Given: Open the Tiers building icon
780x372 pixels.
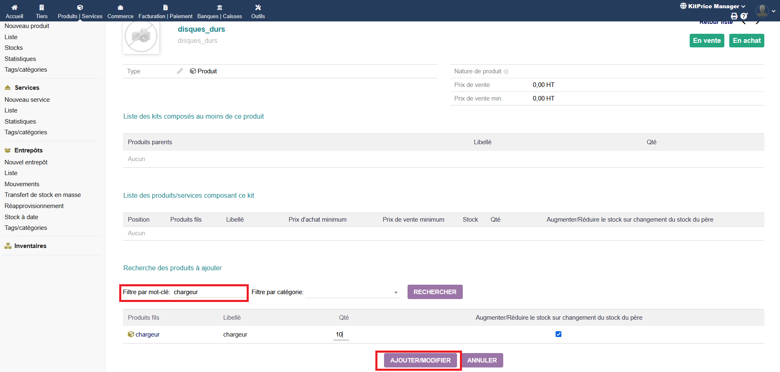Looking at the screenshot, I should click(x=42, y=7).
